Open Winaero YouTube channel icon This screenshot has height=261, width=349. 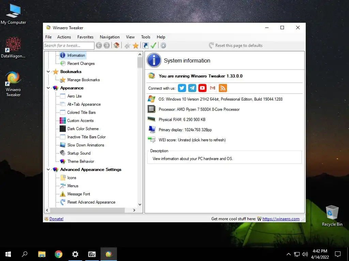tap(202, 88)
